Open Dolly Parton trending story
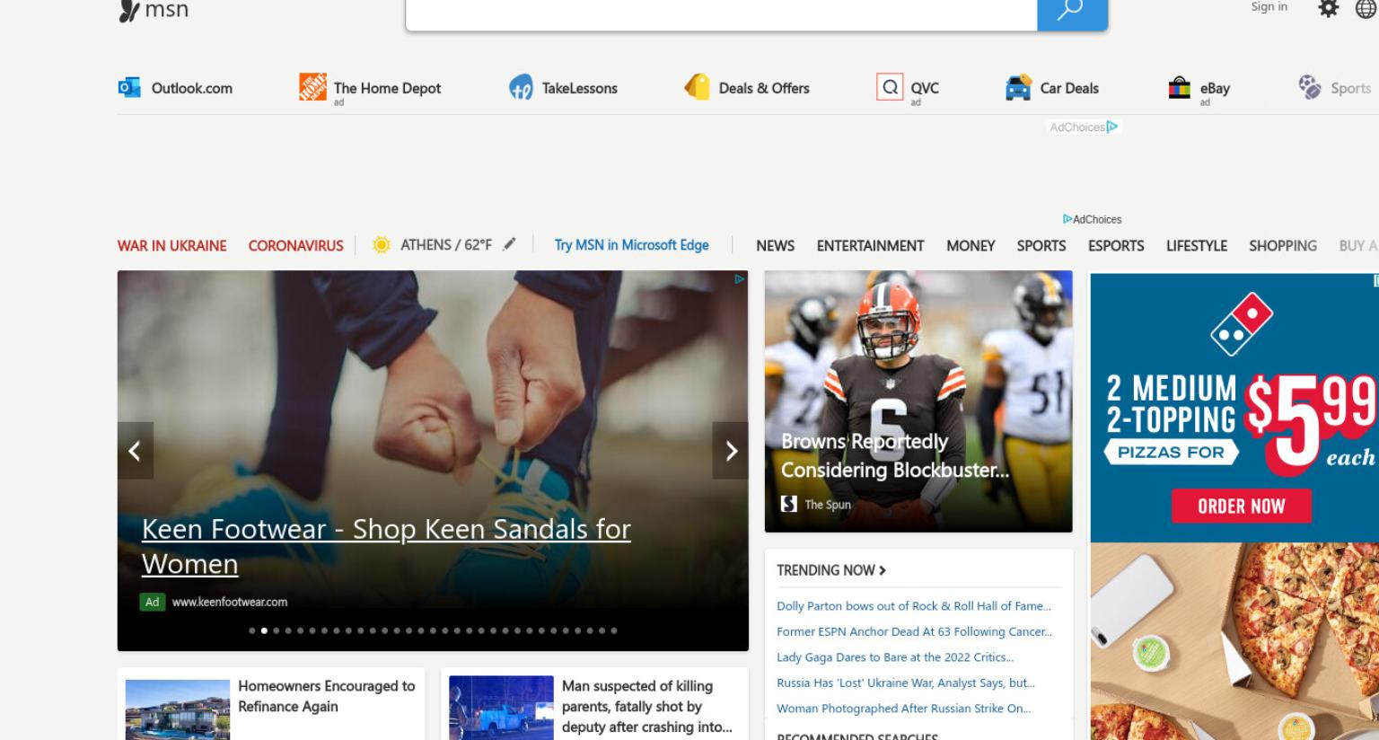 [x=913, y=606]
